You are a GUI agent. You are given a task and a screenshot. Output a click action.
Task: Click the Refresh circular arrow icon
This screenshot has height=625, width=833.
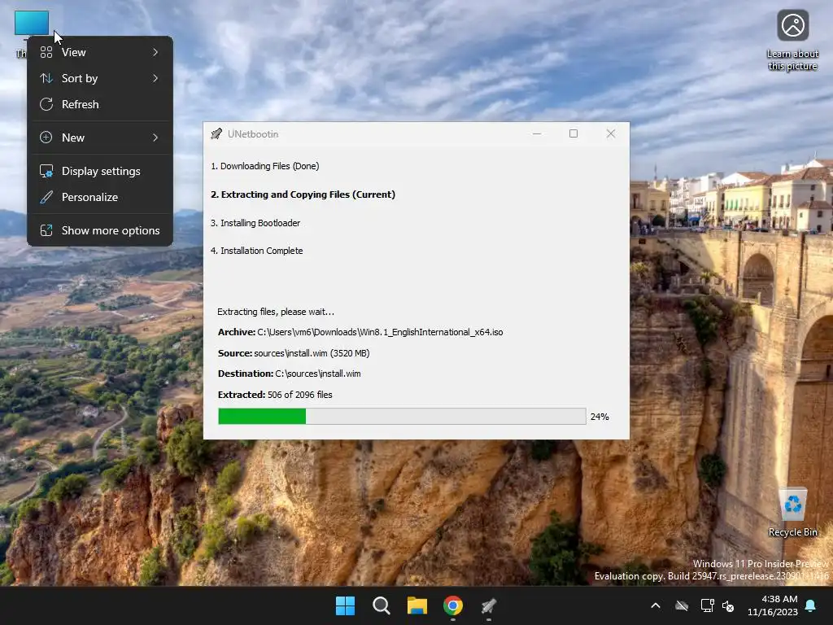[x=46, y=104]
